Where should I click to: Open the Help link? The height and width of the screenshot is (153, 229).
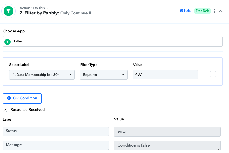(x=187, y=11)
